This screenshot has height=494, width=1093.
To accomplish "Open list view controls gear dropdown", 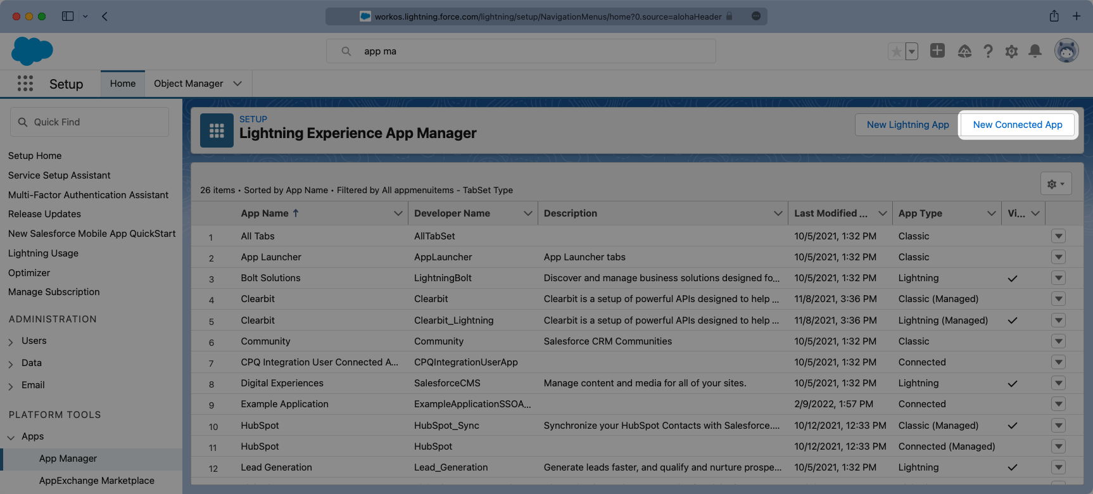I will tap(1056, 184).
